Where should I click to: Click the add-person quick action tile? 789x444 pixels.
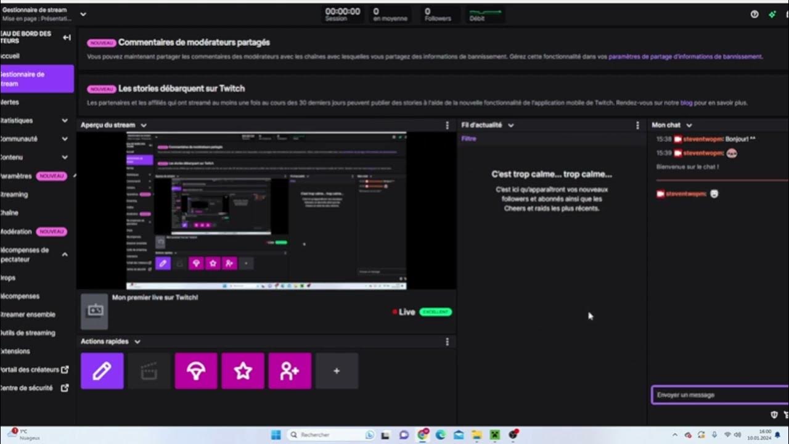pyautogui.click(x=290, y=371)
